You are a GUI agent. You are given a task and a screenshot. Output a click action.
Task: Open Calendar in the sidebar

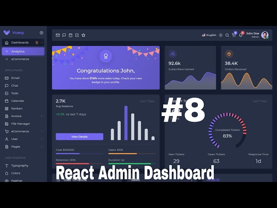18,101
